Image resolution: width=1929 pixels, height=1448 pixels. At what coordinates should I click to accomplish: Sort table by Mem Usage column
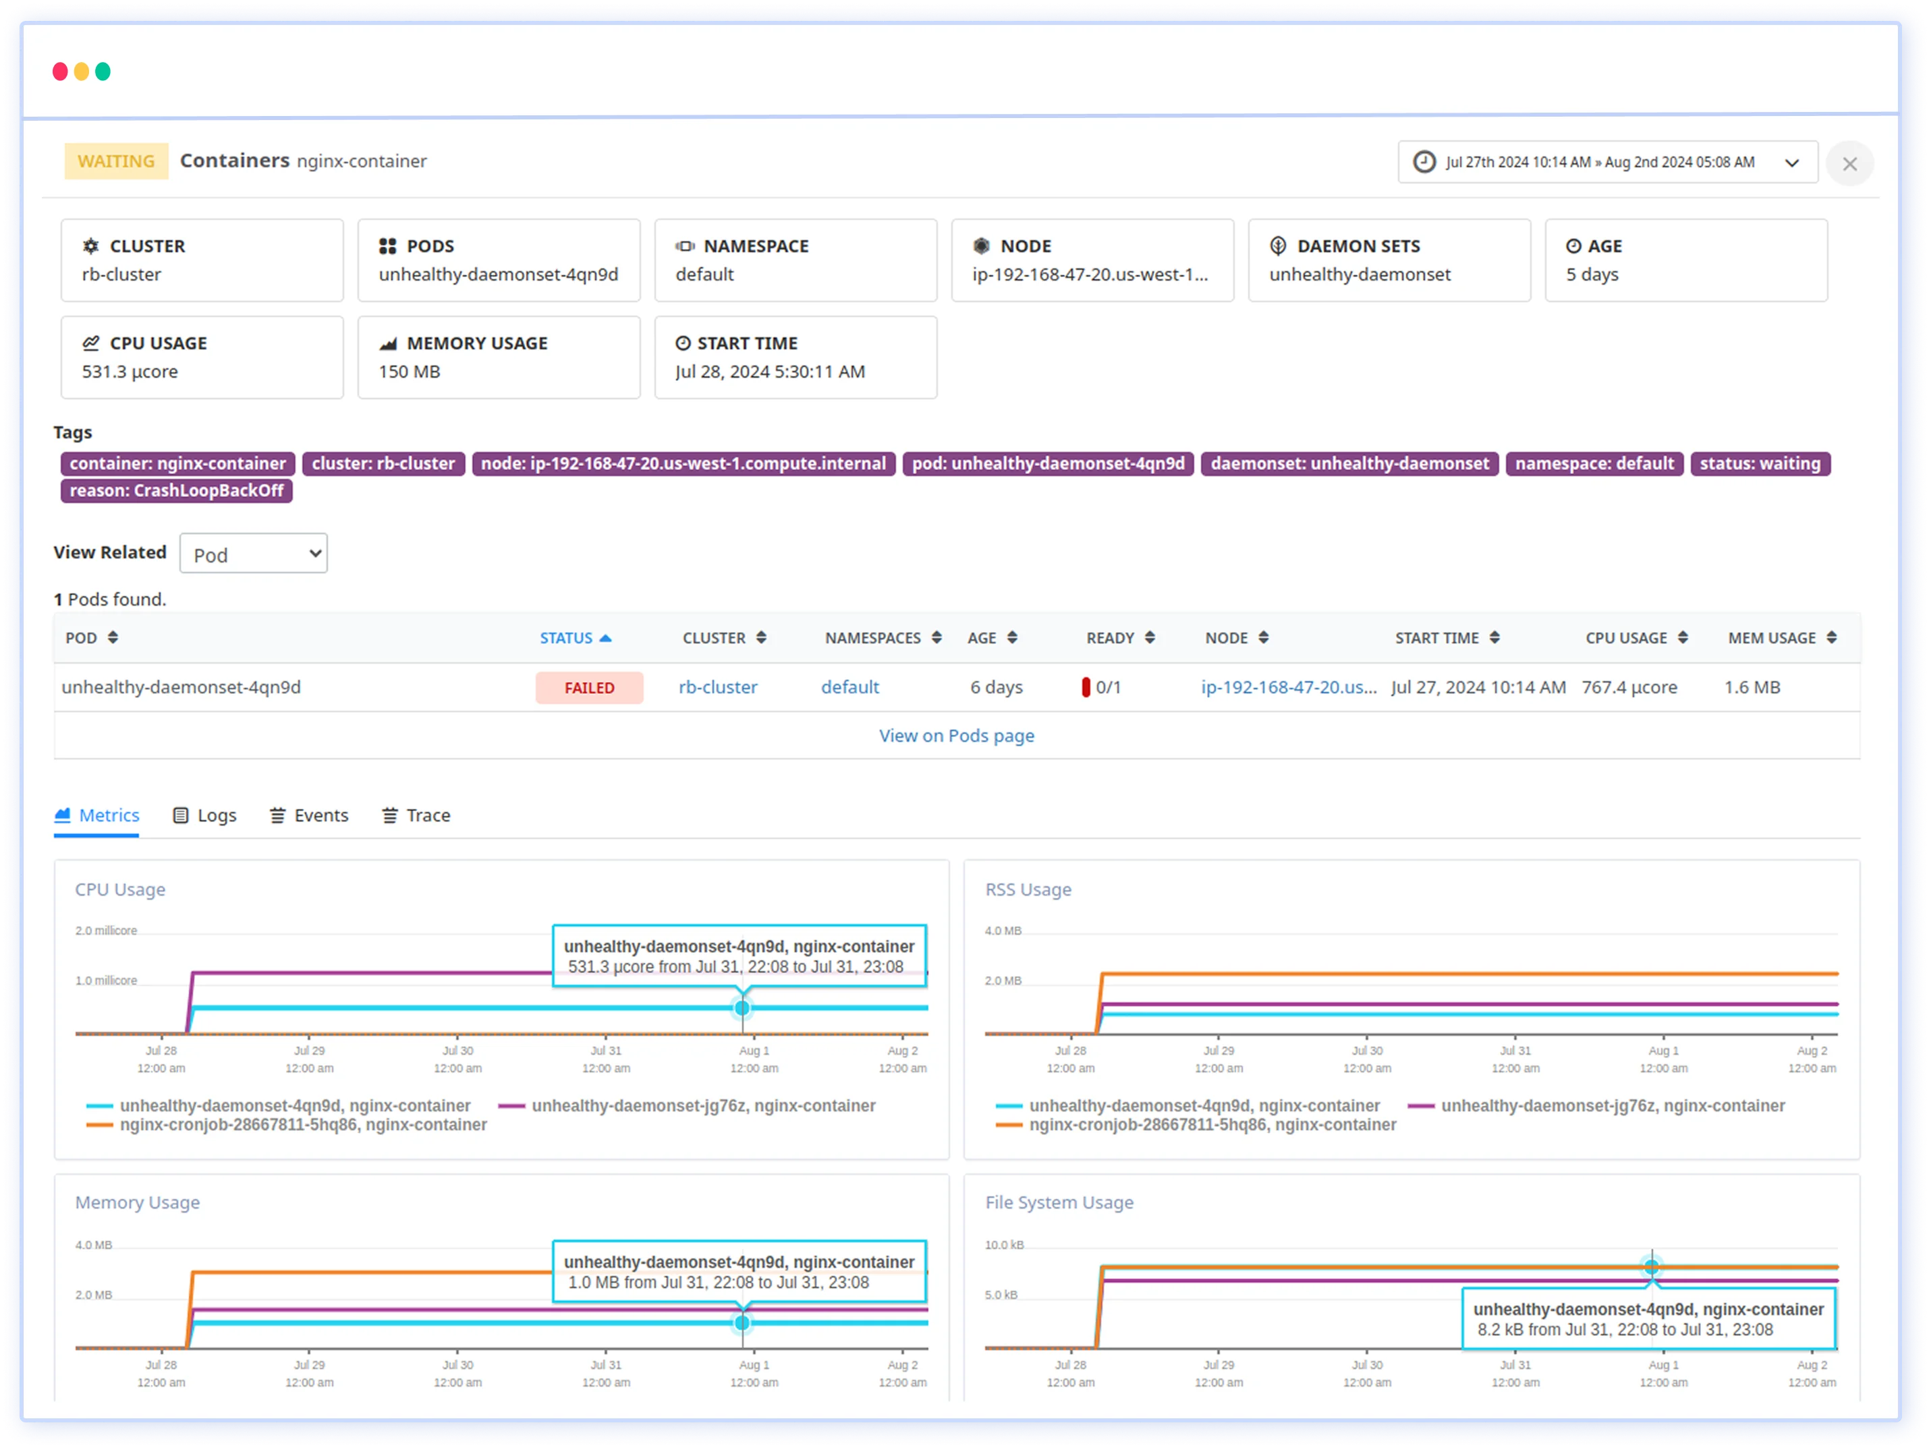[x=1783, y=637]
